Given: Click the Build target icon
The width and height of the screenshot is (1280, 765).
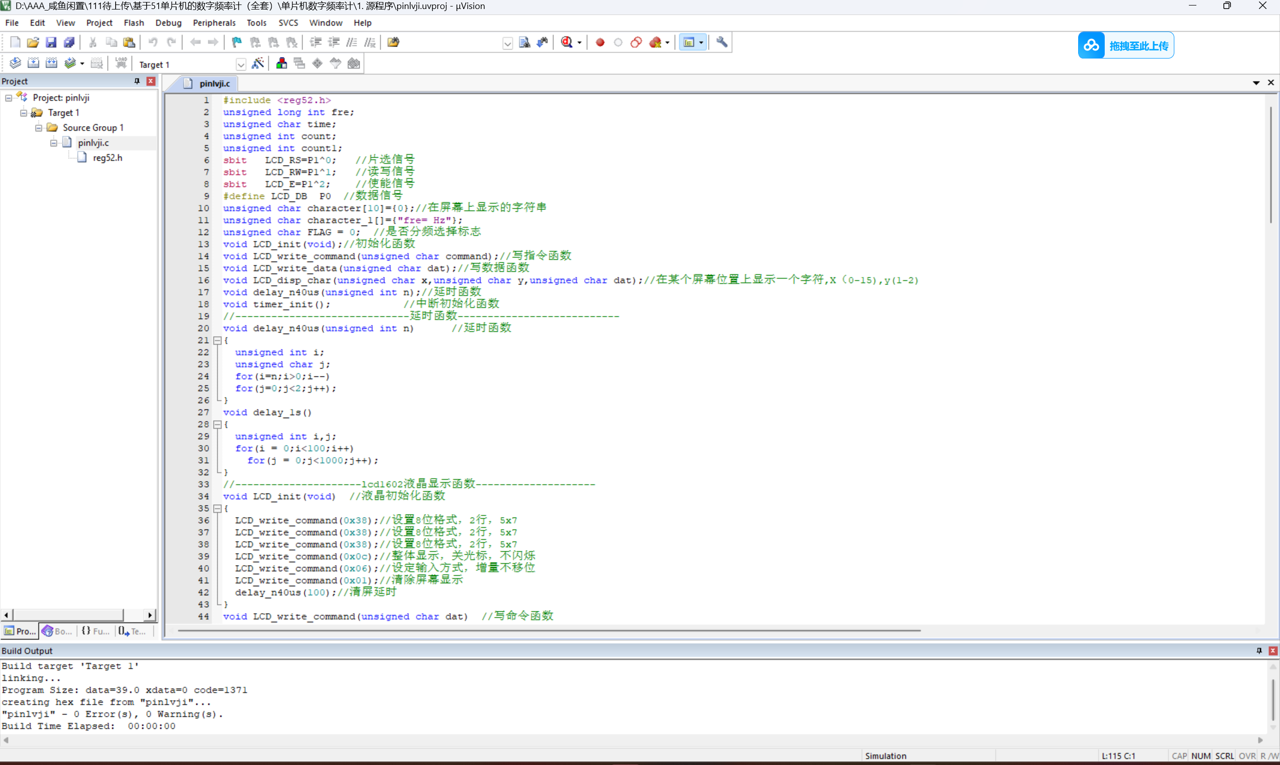Looking at the screenshot, I should pos(33,64).
